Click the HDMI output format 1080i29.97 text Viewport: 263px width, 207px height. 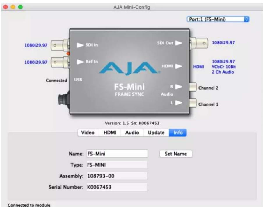point(223,62)
